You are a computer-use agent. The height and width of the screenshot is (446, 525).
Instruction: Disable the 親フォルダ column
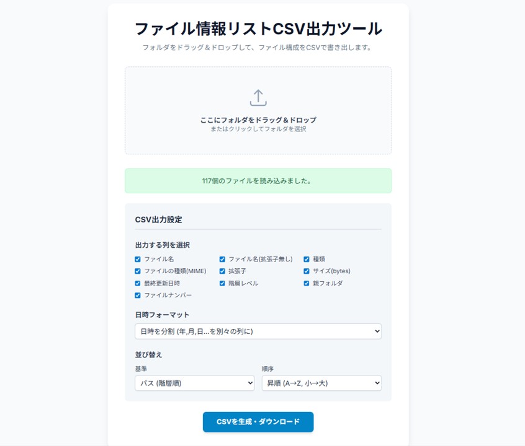307,284
